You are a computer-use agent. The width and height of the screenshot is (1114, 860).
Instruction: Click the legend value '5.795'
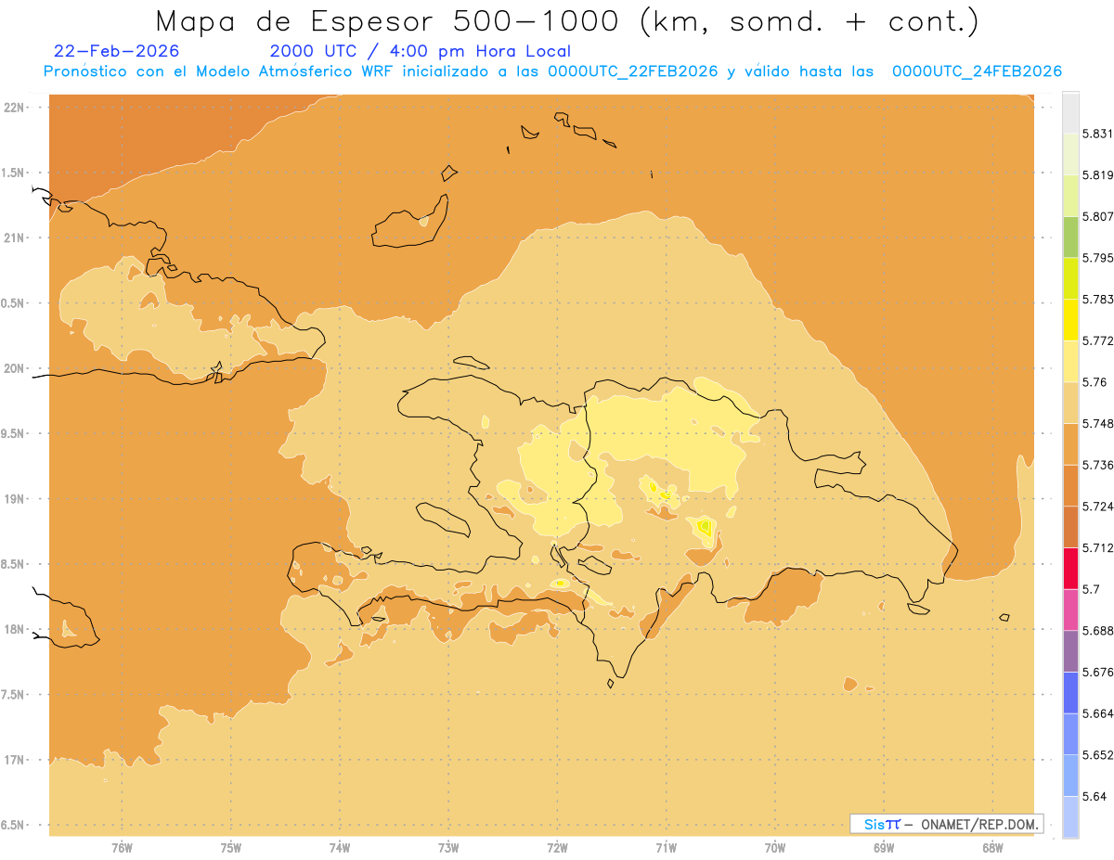click(1097, 258)
